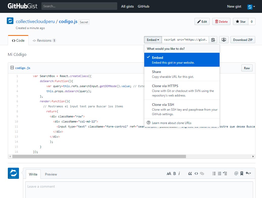Screen dimensions: 262x198
Task: Copy embed script with clipboard icon
Action: pyautogui.click(x=213, y=40)
